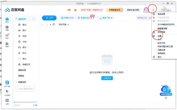This screenshot has width=177, height=110.
Task: Click the APP下载 sidebar icon
Action: coord(7,84)
